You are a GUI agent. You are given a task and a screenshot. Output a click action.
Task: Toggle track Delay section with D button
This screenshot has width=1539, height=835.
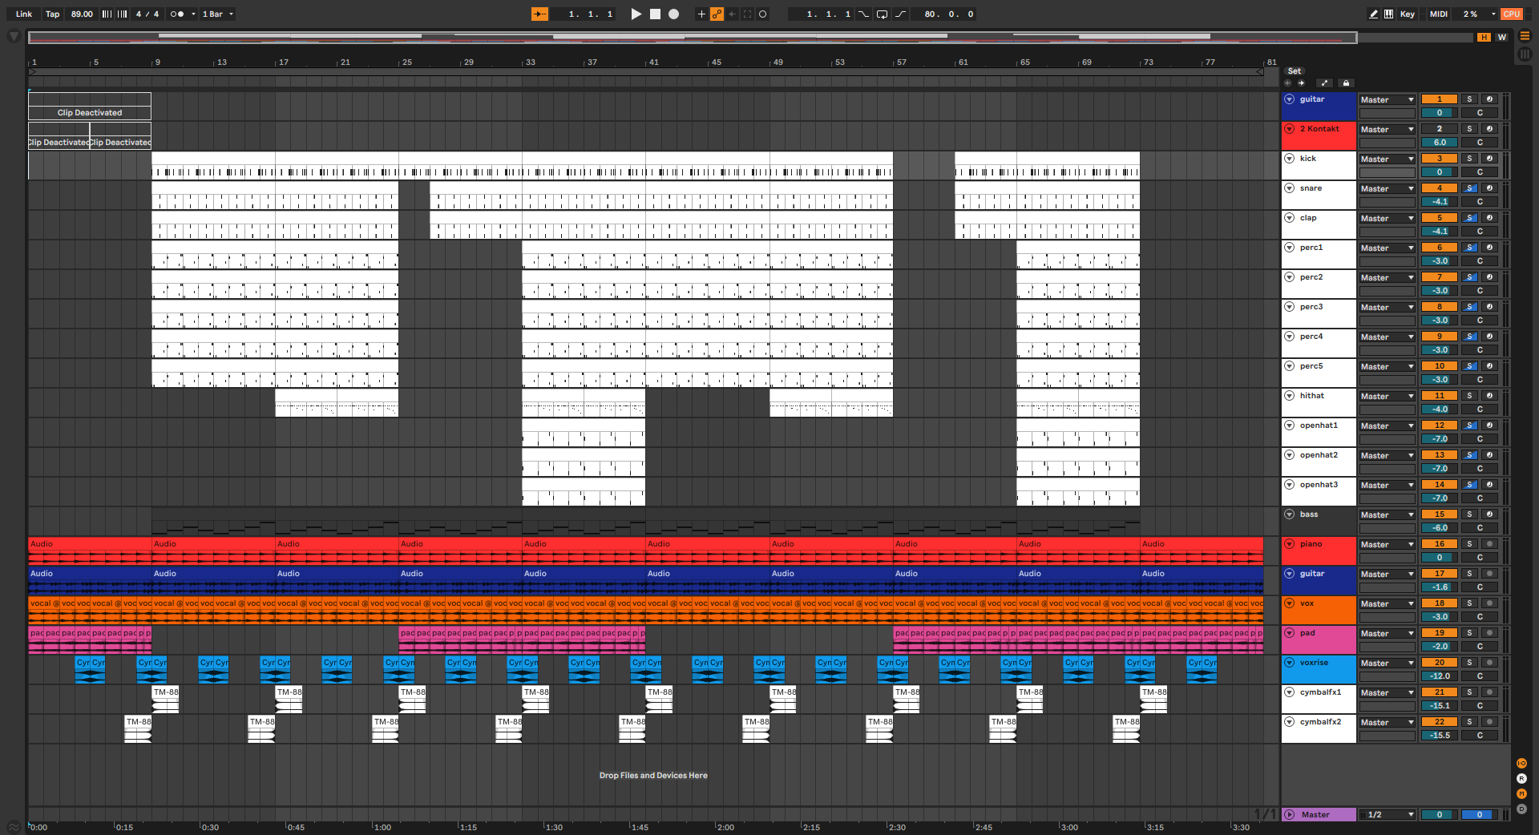[1521, 809]
